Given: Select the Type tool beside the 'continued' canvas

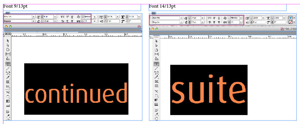Looking at the screenshot, I should click(x=8, y=64).
